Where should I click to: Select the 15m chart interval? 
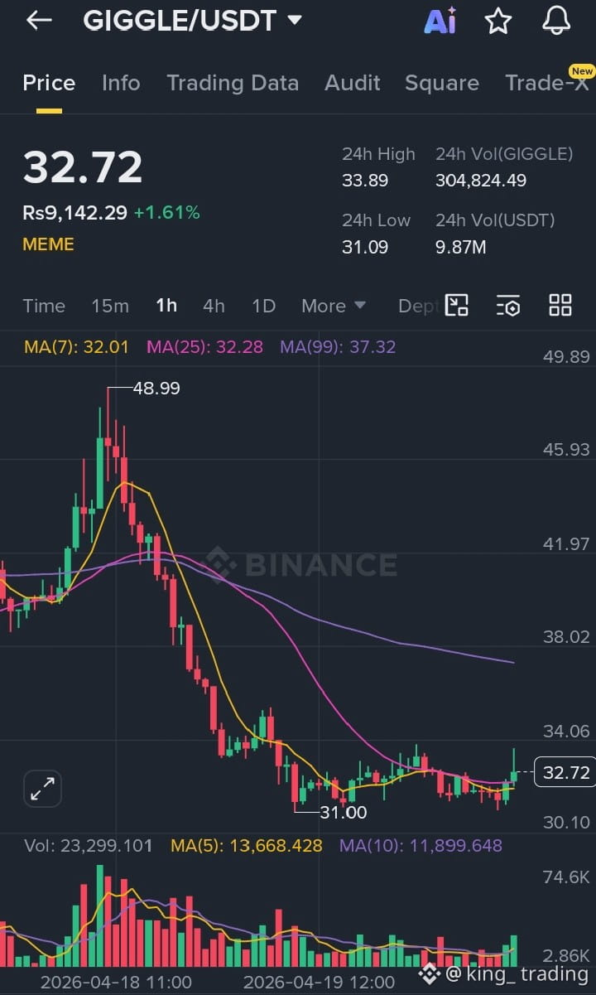110,306
